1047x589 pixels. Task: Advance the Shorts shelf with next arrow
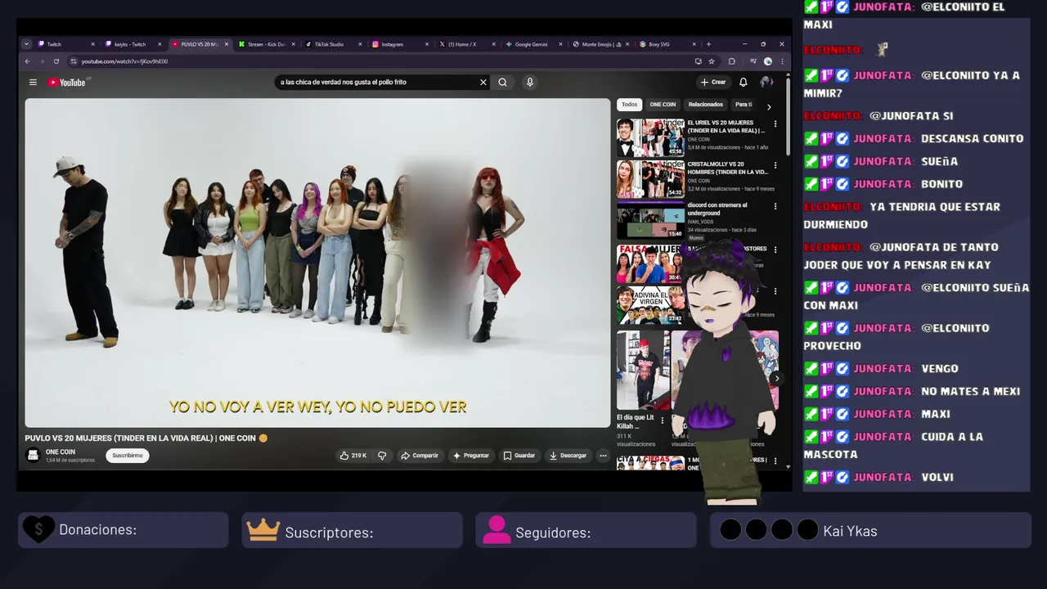(775, 379)
